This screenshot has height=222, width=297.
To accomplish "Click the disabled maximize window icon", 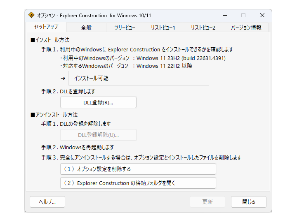I will click(243, 15).
